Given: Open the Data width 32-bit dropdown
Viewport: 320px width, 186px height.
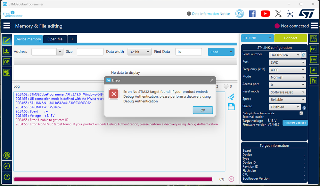Looking at the screenshot, I should tap(139, 52).
